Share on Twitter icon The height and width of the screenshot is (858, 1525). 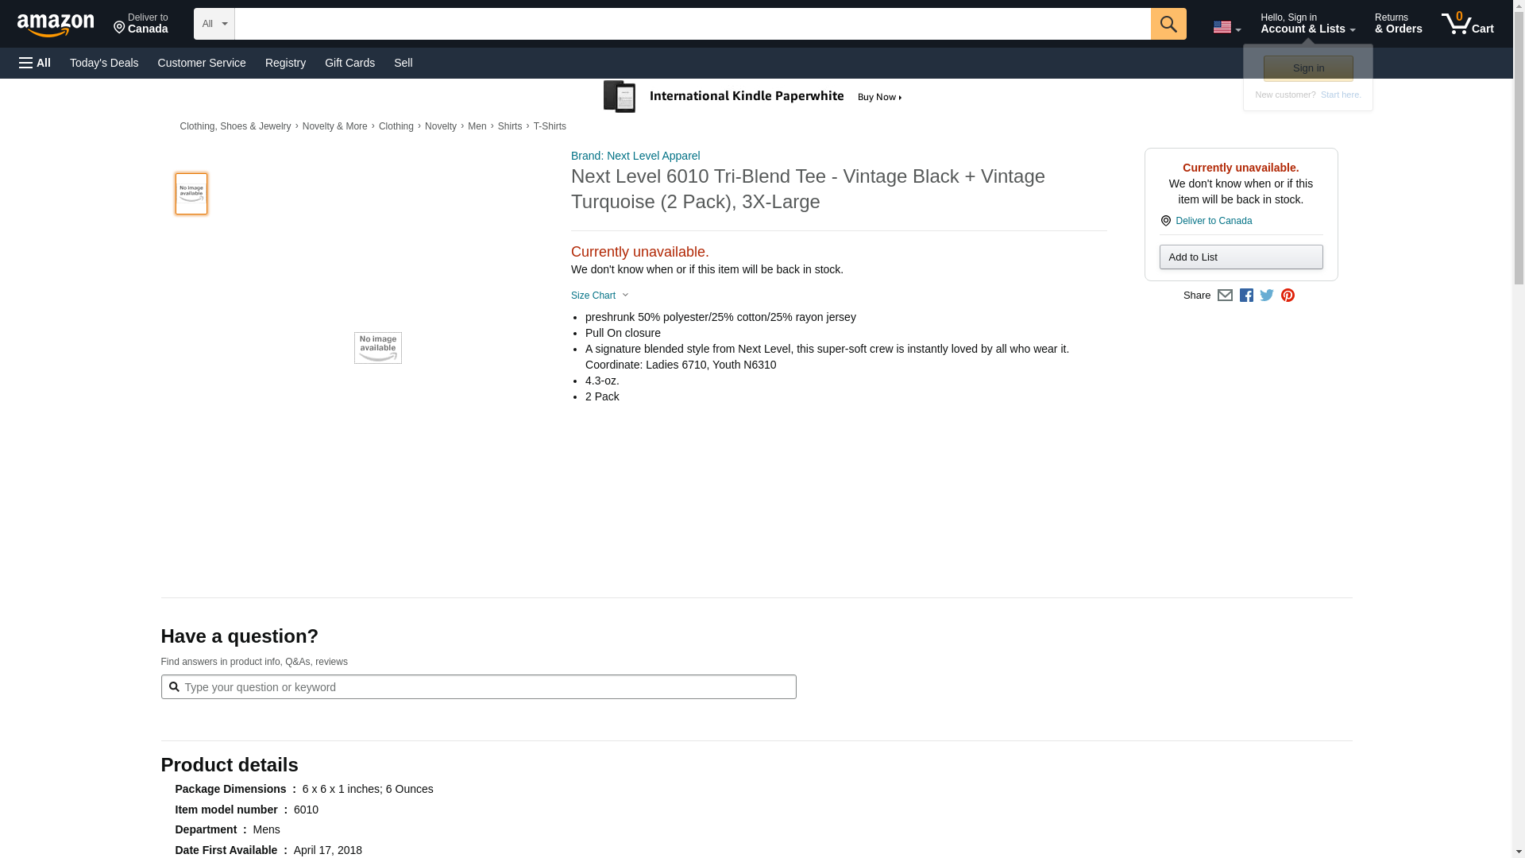coord(1267,296)
